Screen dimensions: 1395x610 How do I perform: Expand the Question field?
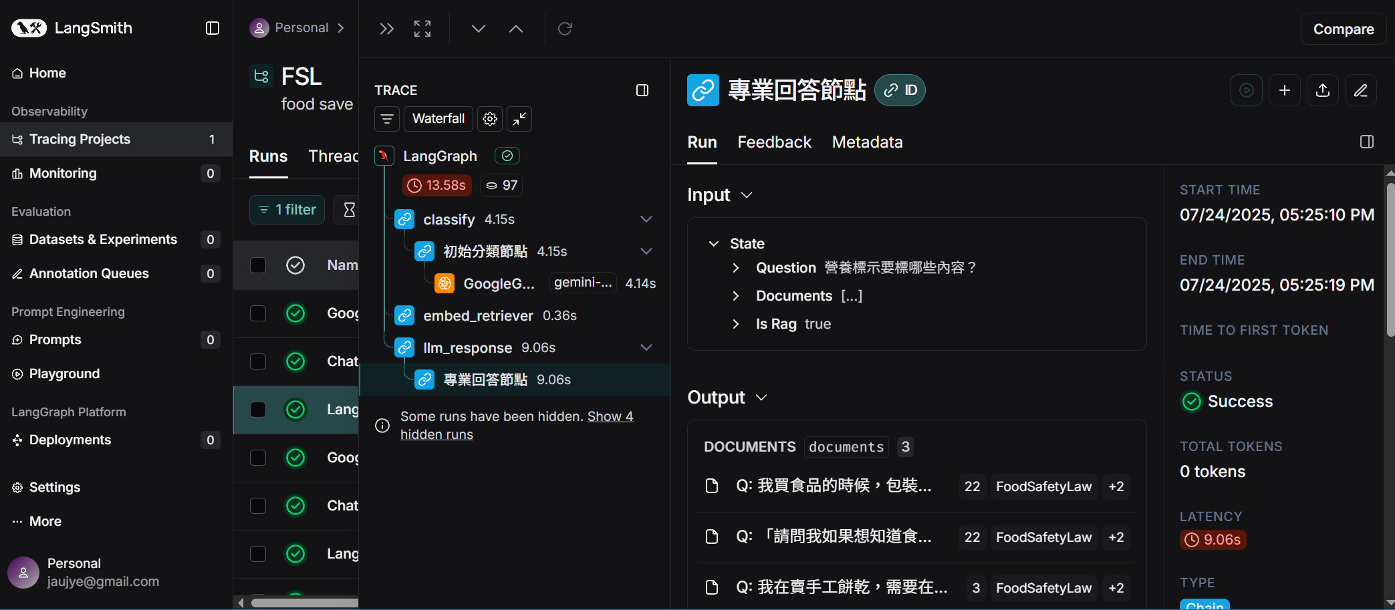736,268
